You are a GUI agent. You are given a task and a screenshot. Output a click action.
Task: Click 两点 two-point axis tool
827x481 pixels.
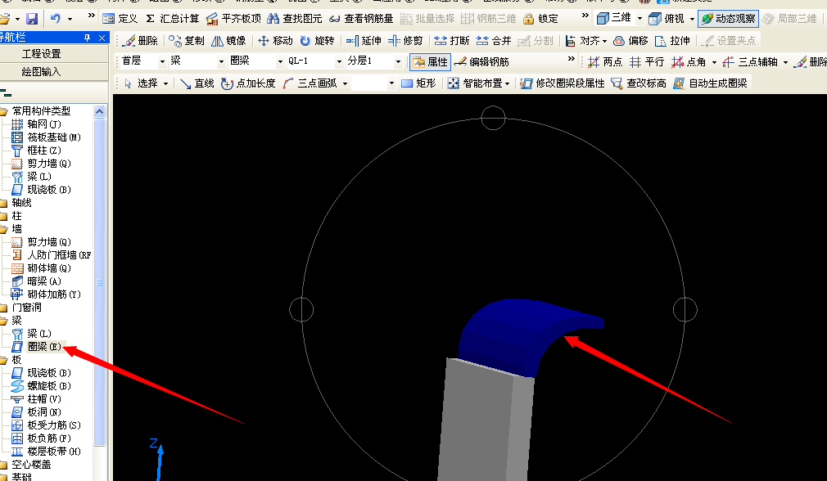(604, 61)
